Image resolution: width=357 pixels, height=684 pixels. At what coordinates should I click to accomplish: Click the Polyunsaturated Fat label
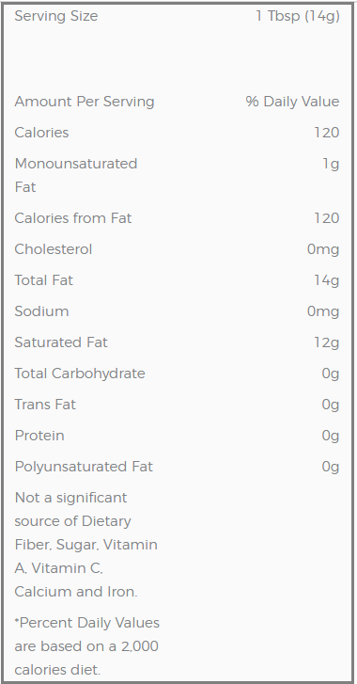[x=84, y=467]
